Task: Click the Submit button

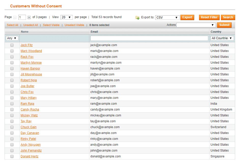Action: click(x=224, y=25)
